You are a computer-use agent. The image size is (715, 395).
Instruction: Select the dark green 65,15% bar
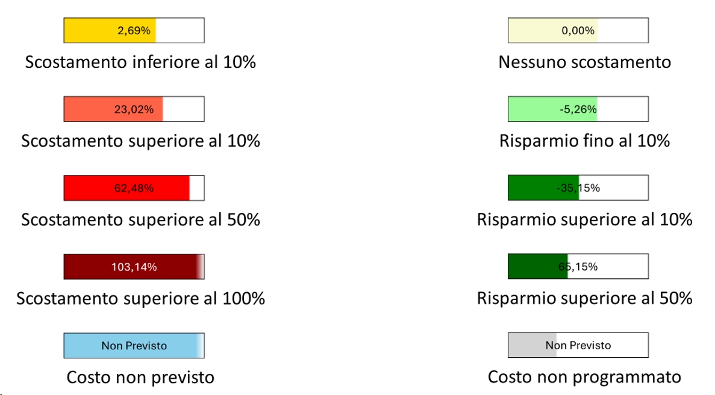click(x=578, y=266)
